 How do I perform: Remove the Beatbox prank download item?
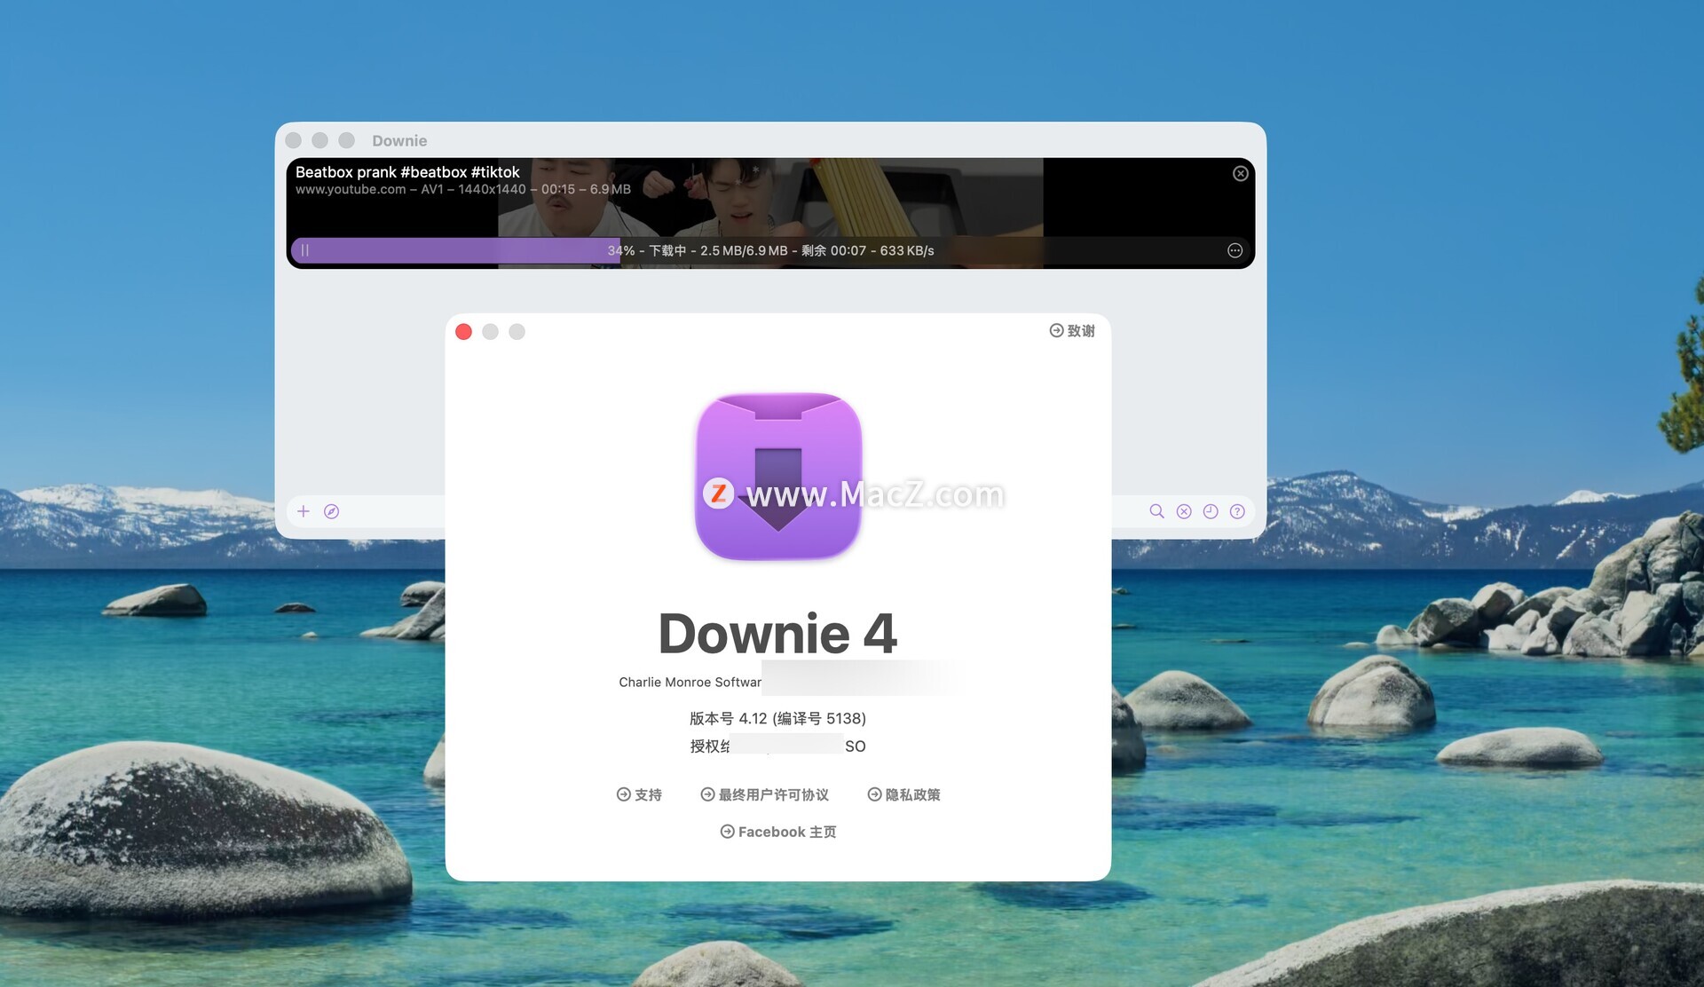point(1240,174)
